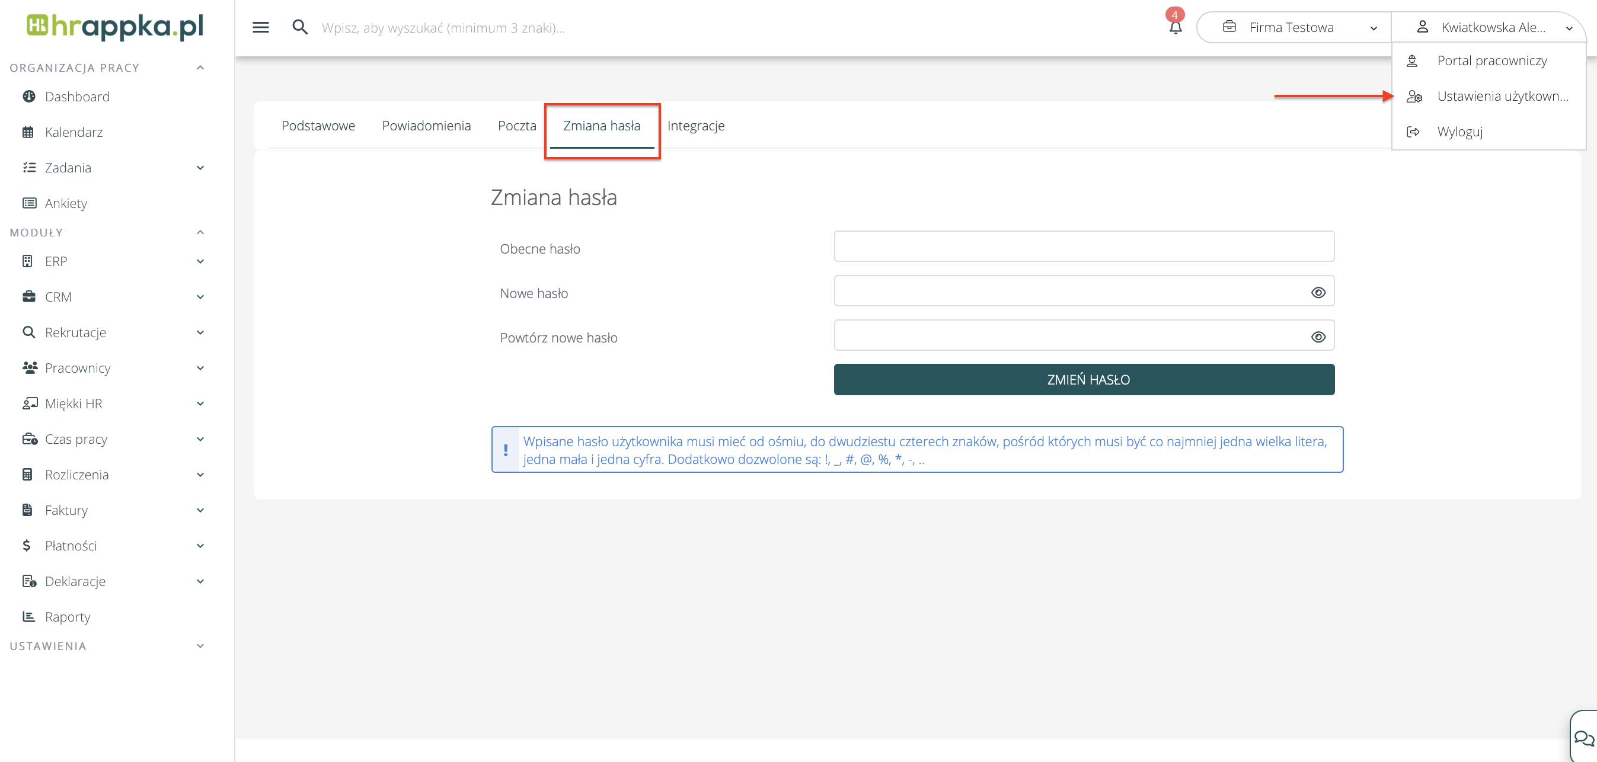The width and height of the screenshot is (1597, 762).
Task: Expand USTAWIENIA sidebar section
Action: click(x=200, y=646)
